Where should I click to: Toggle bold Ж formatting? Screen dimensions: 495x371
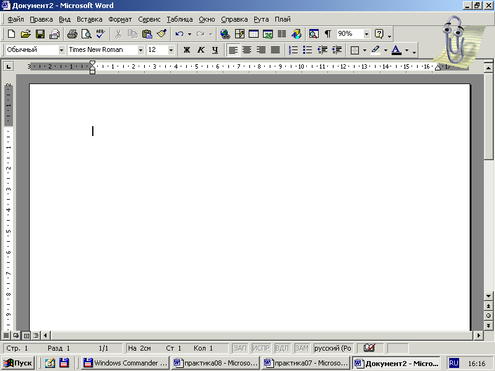point(187,50)
